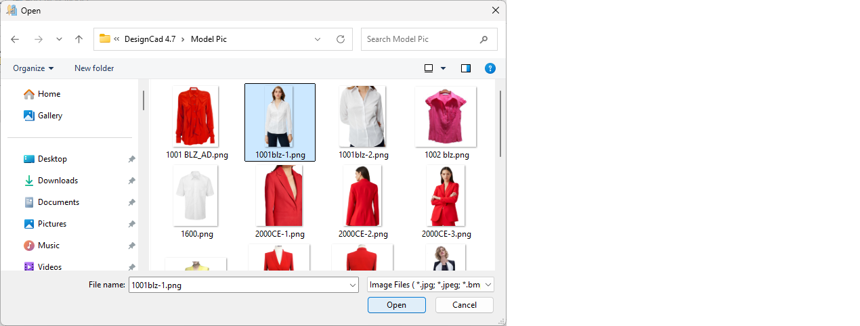Open Gallery in the navigation pane

(49, 116)
